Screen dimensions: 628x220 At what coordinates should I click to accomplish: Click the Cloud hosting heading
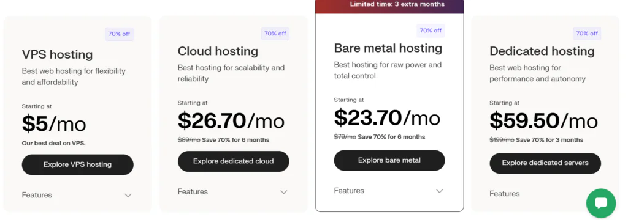click(x=218, y=51)
